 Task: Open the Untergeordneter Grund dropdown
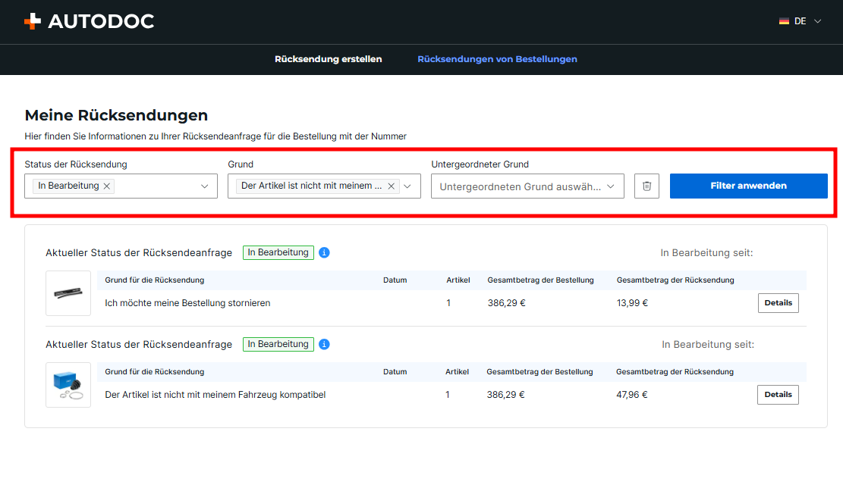(x=527, y=186)
